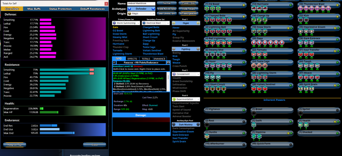
Task: Select Fly enhancement slot numbered 36
Action: (x=218, y=77)
